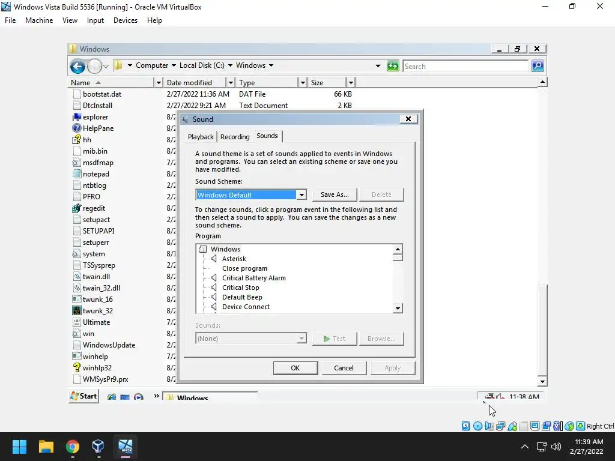This screenshot has height=461, width=615.
Task: Expand the Computer breadcrumb arrow
Action: (174, 65)
